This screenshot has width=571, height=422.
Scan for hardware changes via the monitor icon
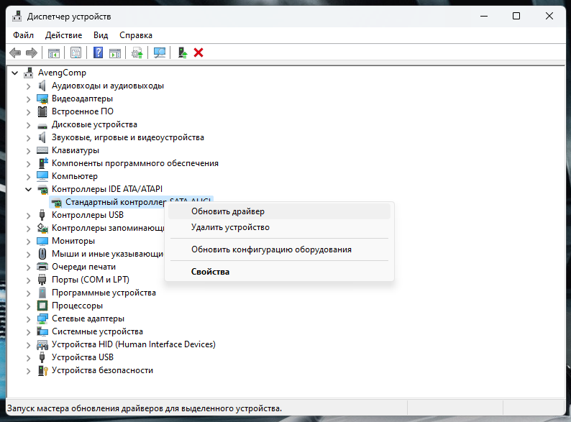(x=160, y=52)
